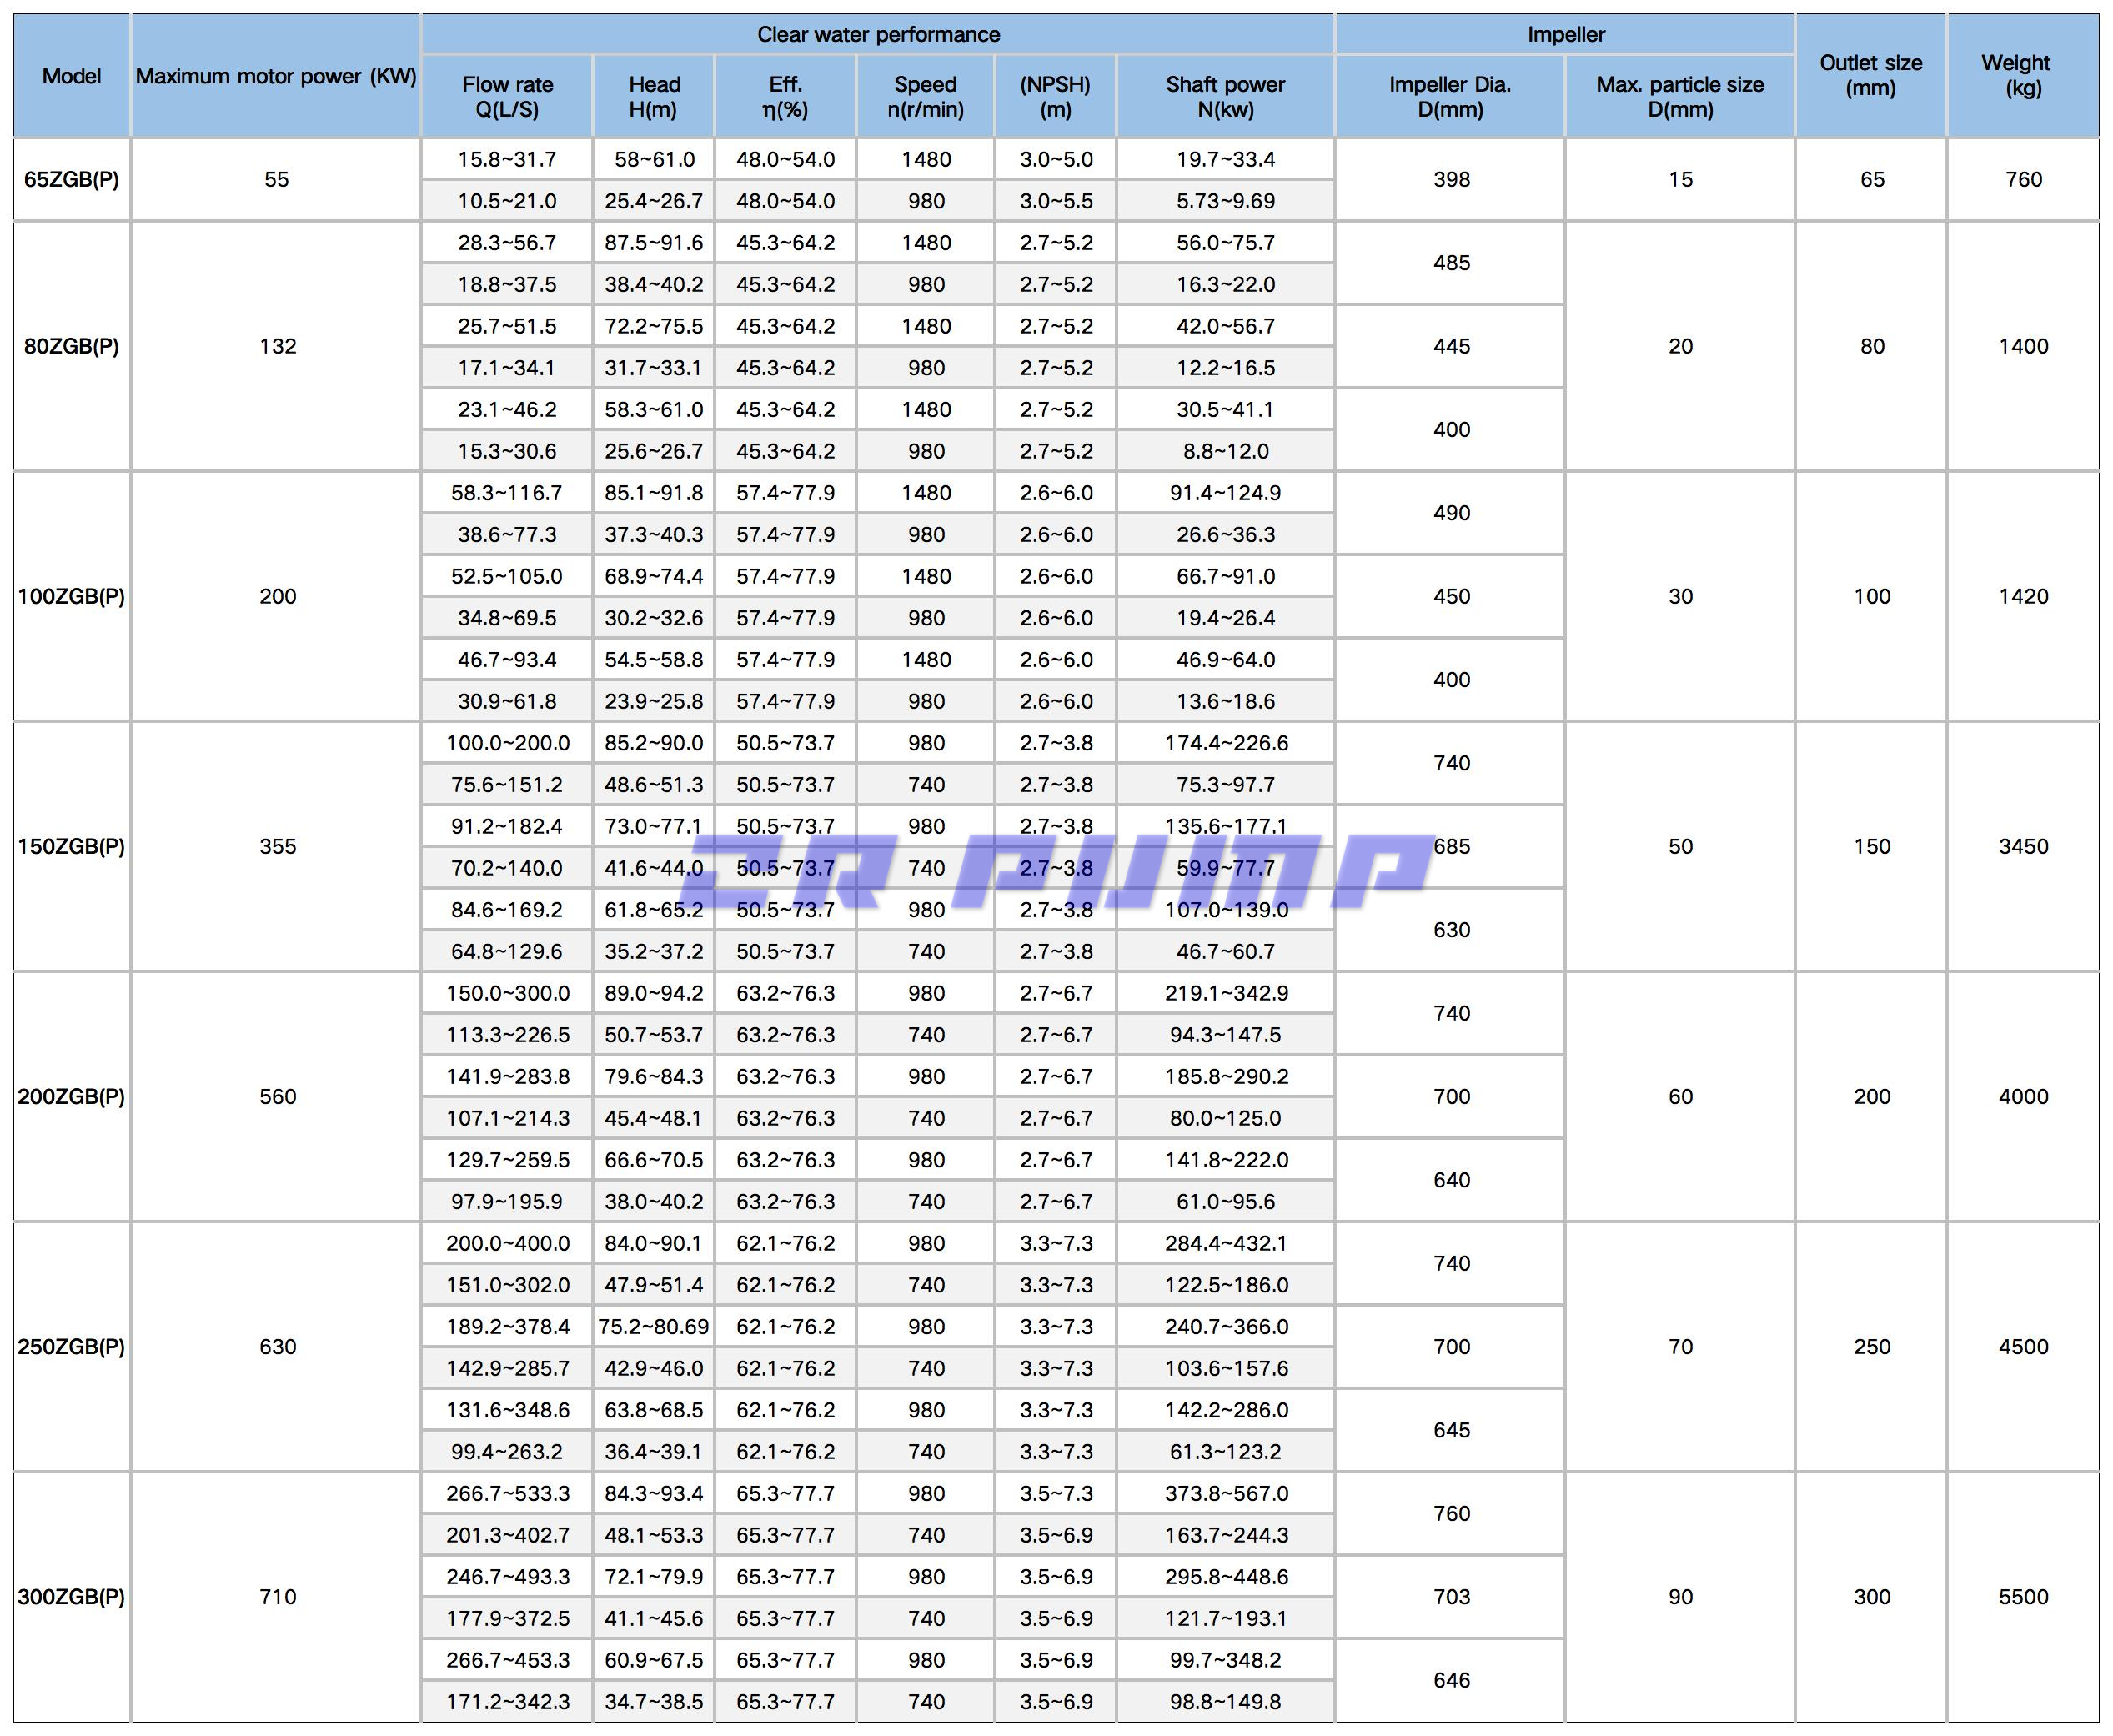Click the 300ZGB(P) model cell
This screenshot has width=2113, height=1736.
[x=71, y=1596]
